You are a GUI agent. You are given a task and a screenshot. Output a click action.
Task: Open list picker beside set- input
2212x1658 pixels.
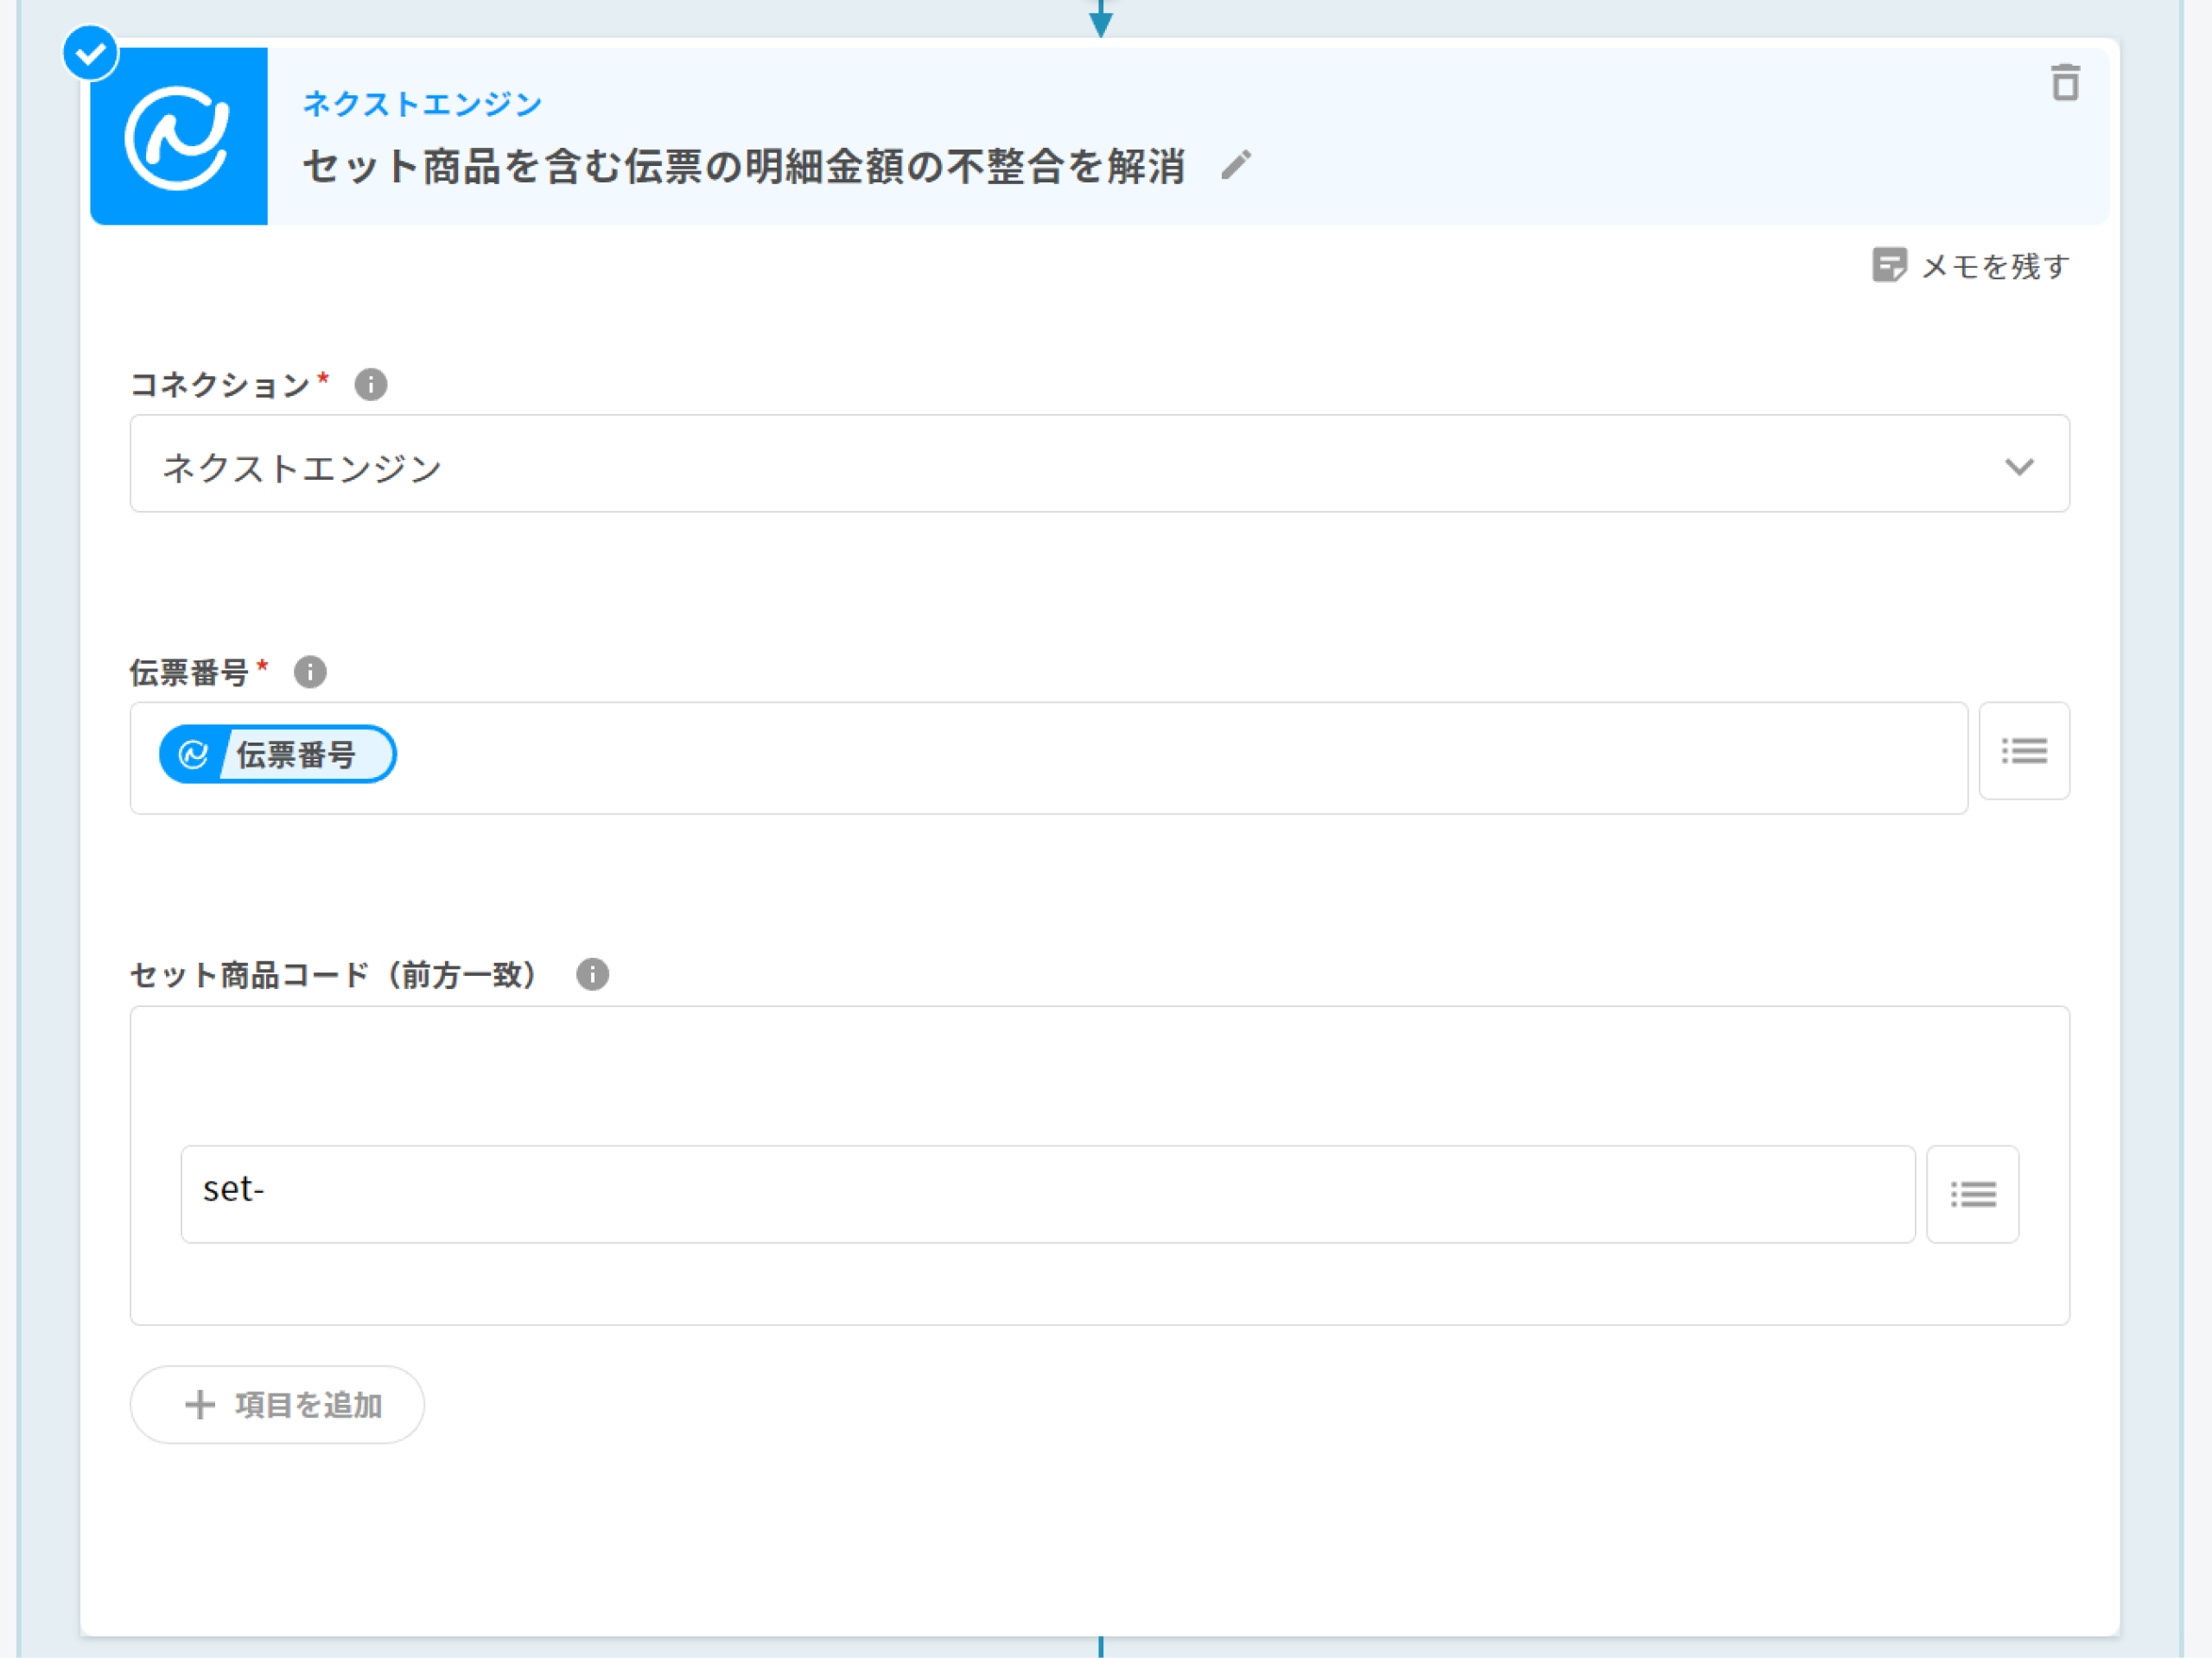pos(1972,1194)
